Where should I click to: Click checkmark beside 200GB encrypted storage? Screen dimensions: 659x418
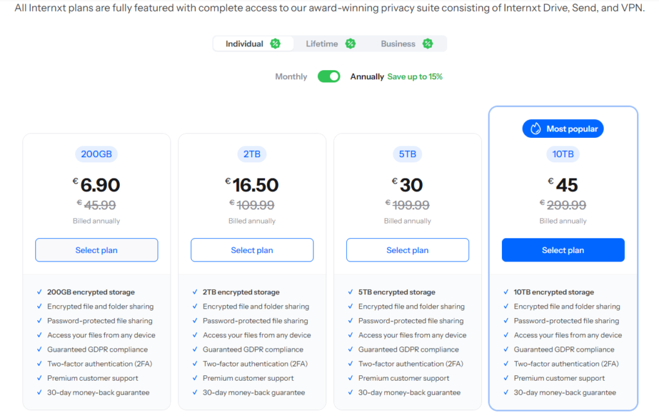[x=39, y=292]
